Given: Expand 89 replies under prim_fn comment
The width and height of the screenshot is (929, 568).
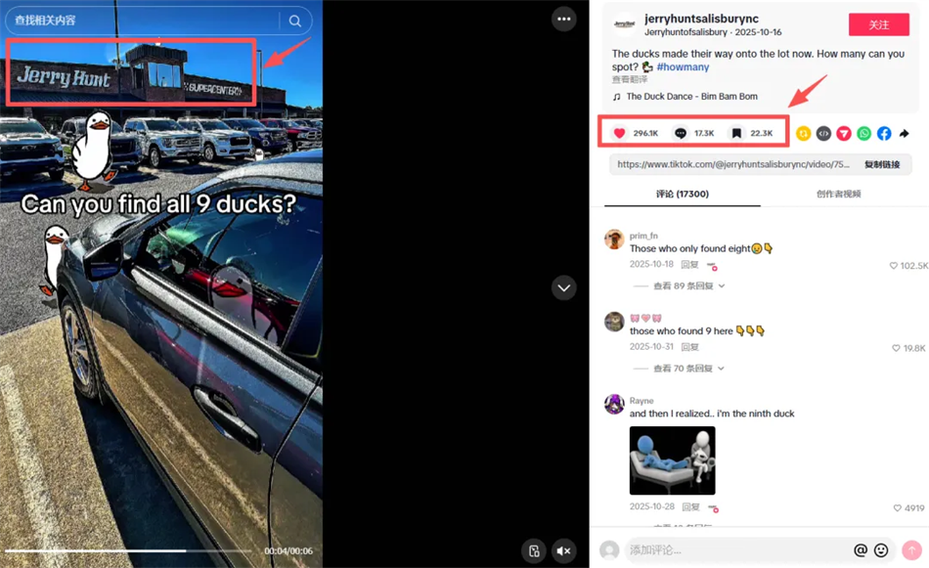Looking at the screenshot, I should (x=688, y=285).
